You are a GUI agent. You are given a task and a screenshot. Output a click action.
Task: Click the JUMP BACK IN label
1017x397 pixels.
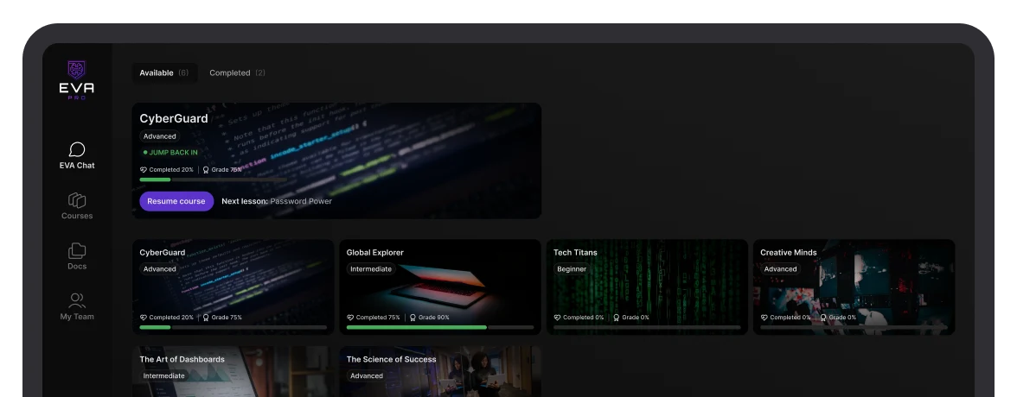pyautogui.click(x=170, y=153)
